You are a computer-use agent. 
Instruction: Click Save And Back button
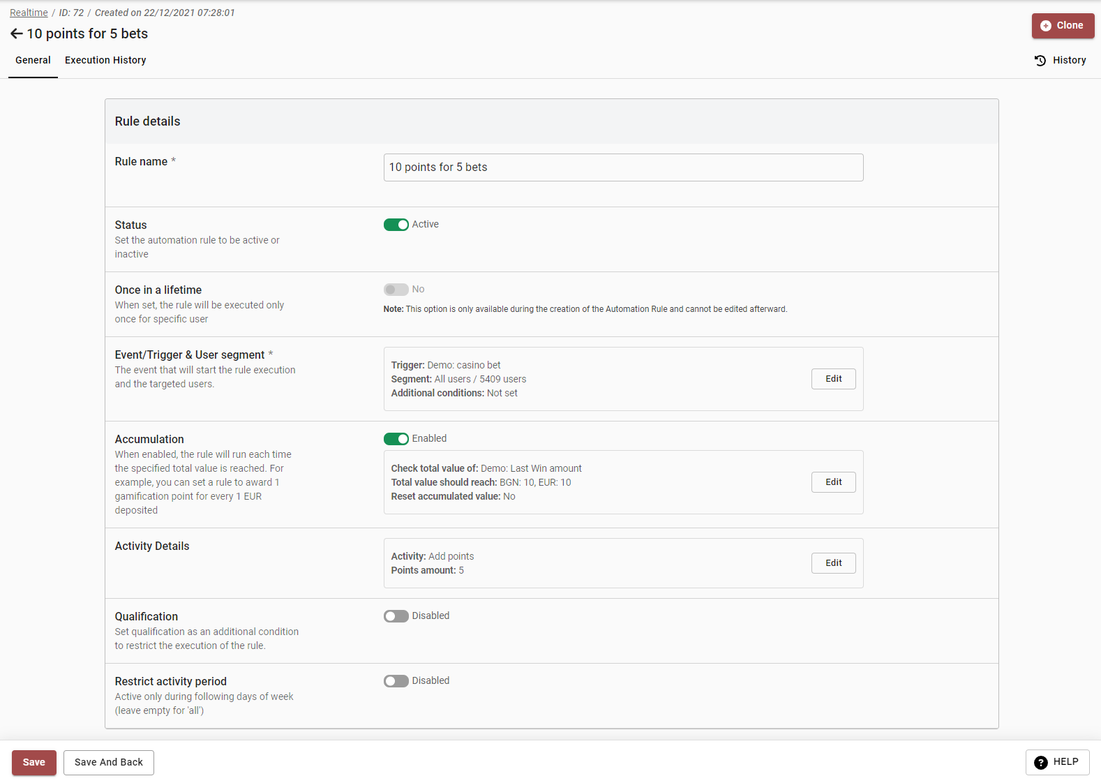(109, 763)
